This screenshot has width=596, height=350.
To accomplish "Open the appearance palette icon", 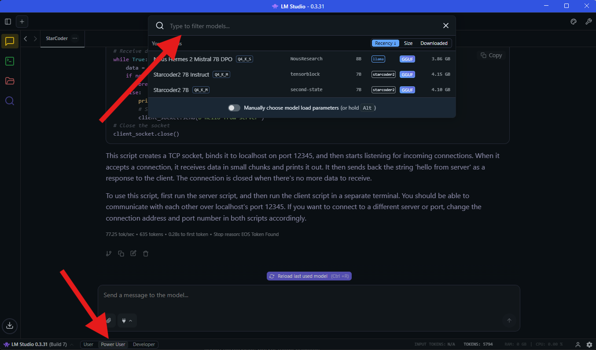I will pyautogui.click(x=574, y=22).
